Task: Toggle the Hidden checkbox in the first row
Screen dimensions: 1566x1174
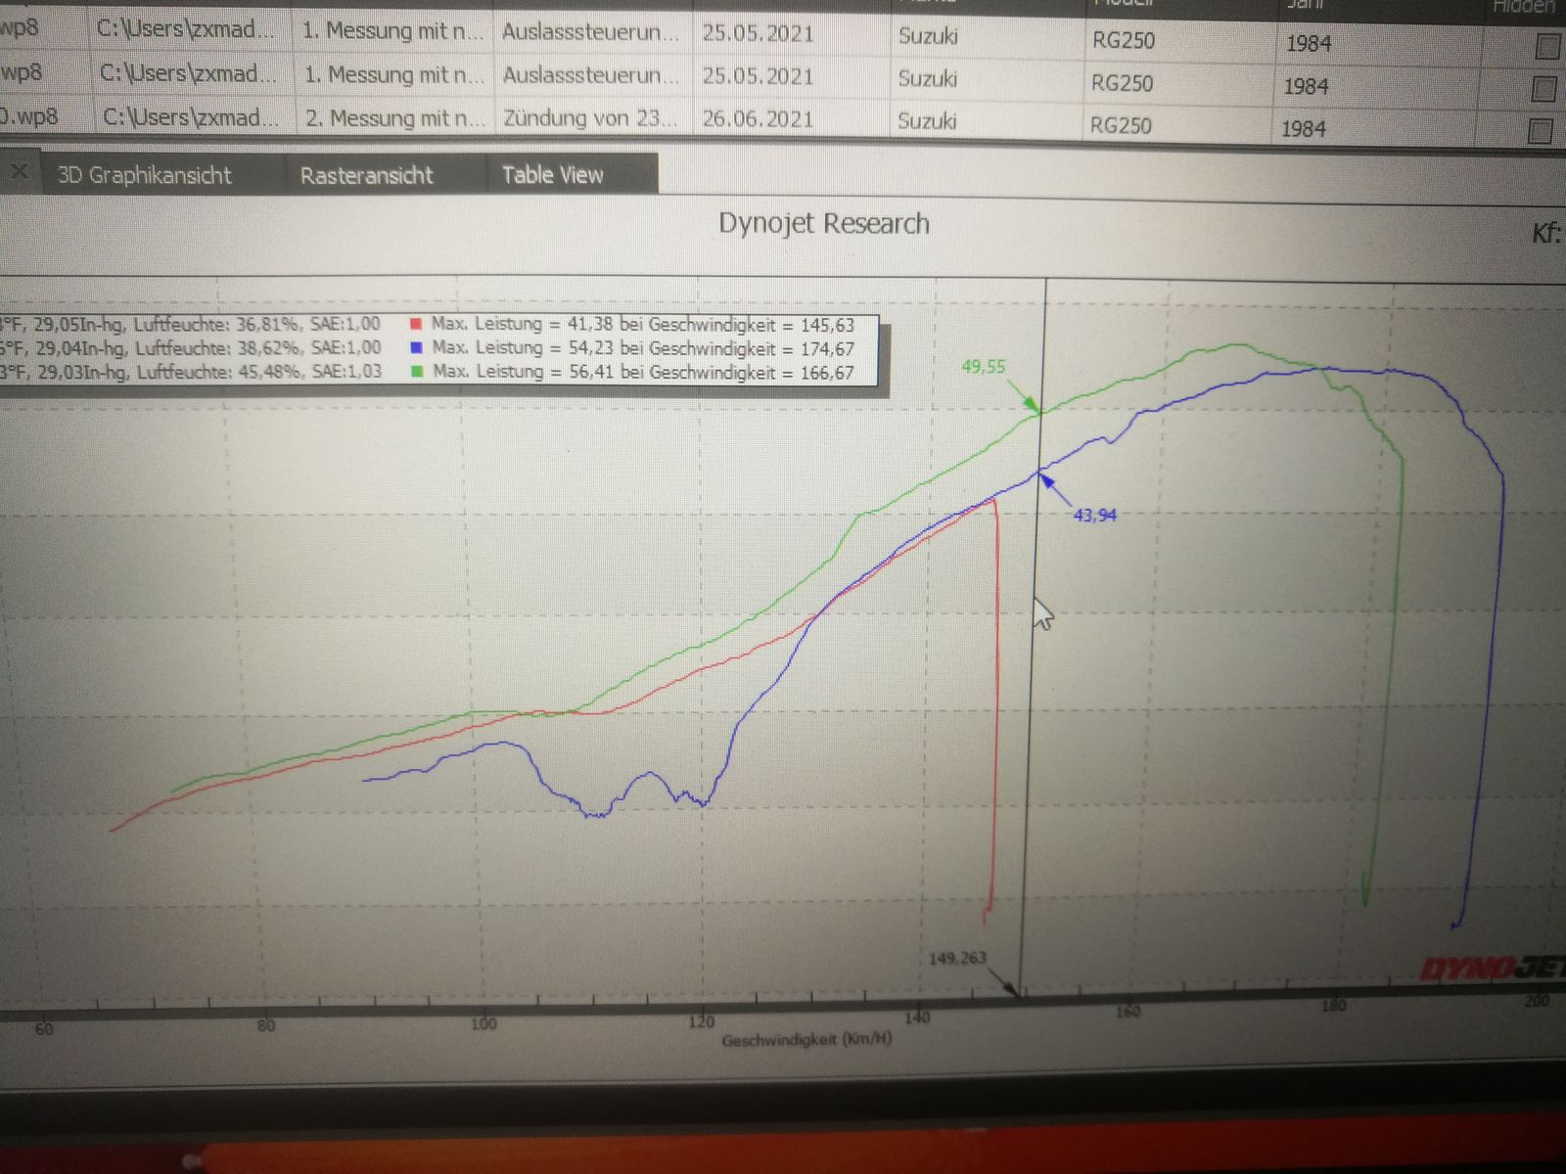Action: (x=1547, y=47)
